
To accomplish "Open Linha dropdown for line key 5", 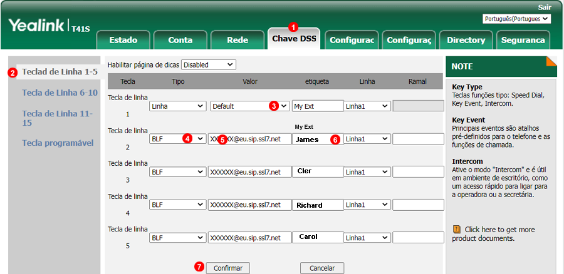I will (x=367, y=238).
